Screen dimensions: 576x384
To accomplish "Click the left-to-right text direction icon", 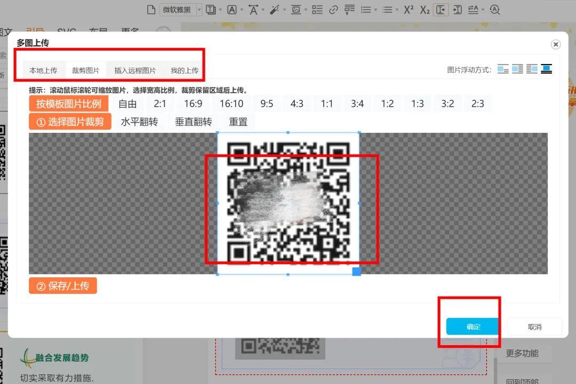I will [441, 10].
